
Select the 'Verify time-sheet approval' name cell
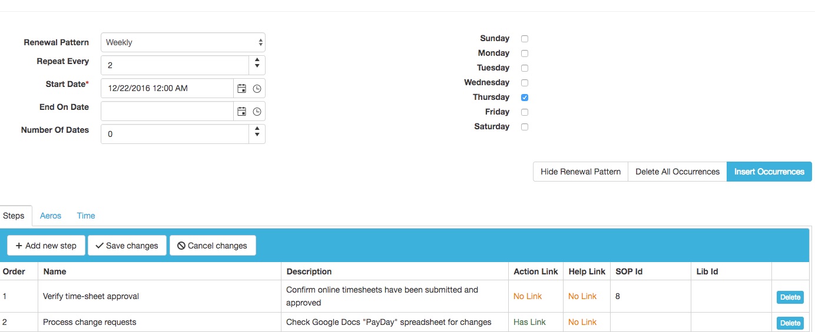(x=160, y=296)
